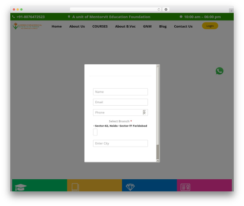Click phone number +91-8076472523
This screenshot has height=206, width=244.
pos(31,17)
